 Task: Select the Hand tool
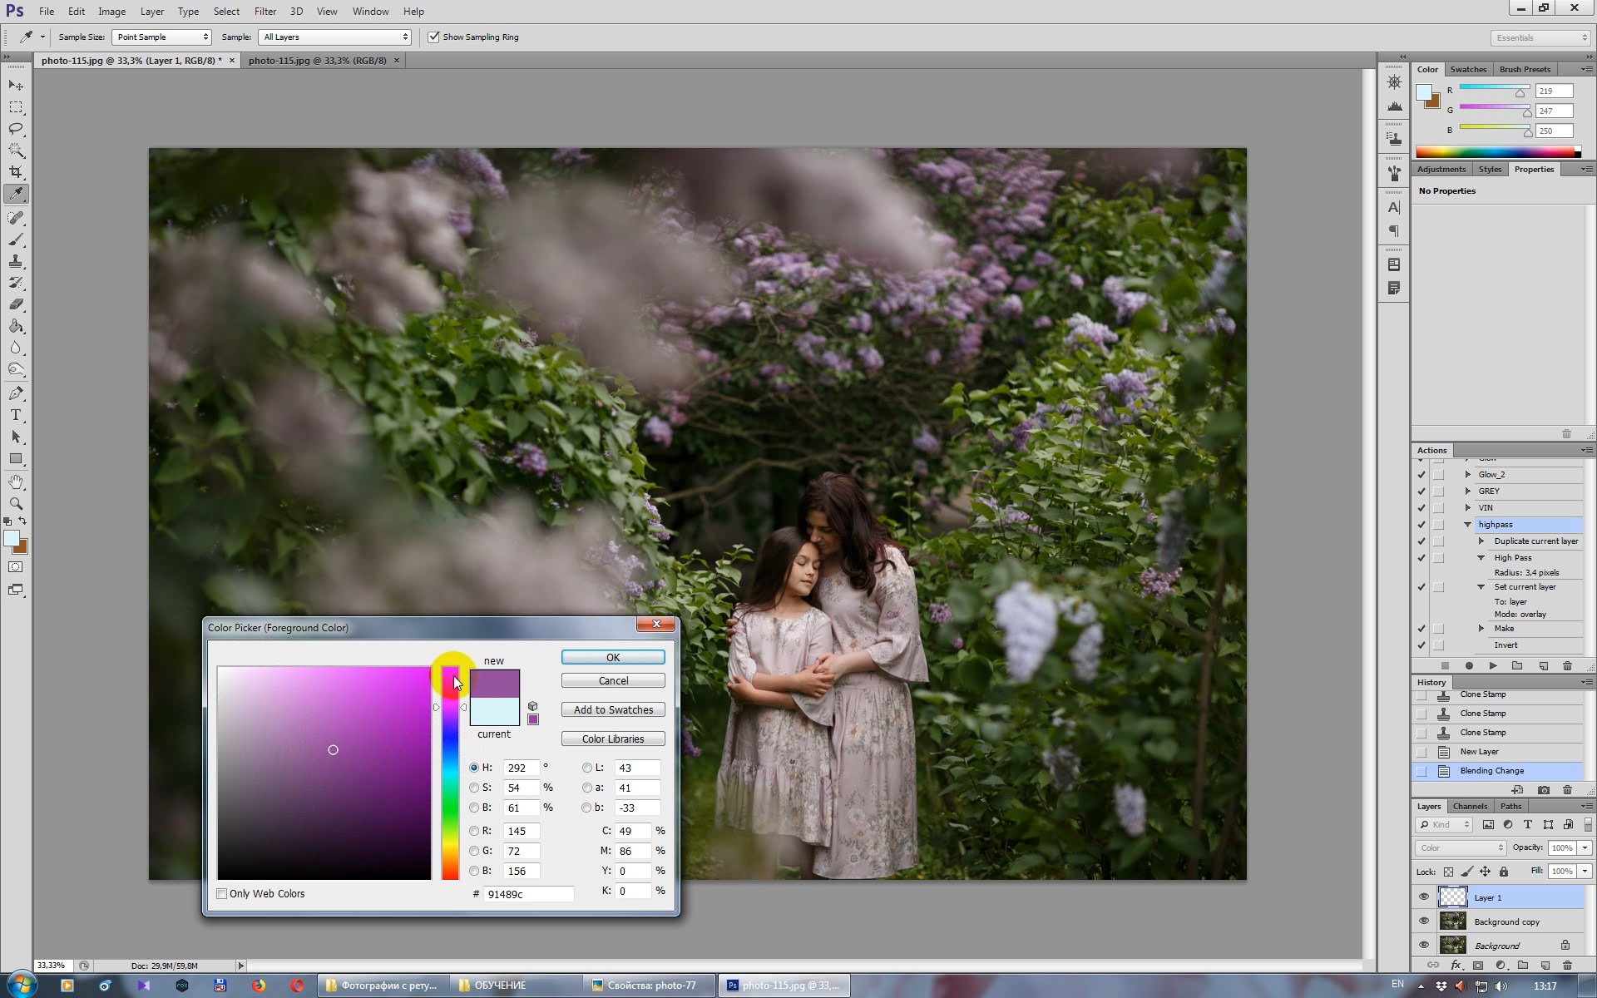click(x=16, y=482)
